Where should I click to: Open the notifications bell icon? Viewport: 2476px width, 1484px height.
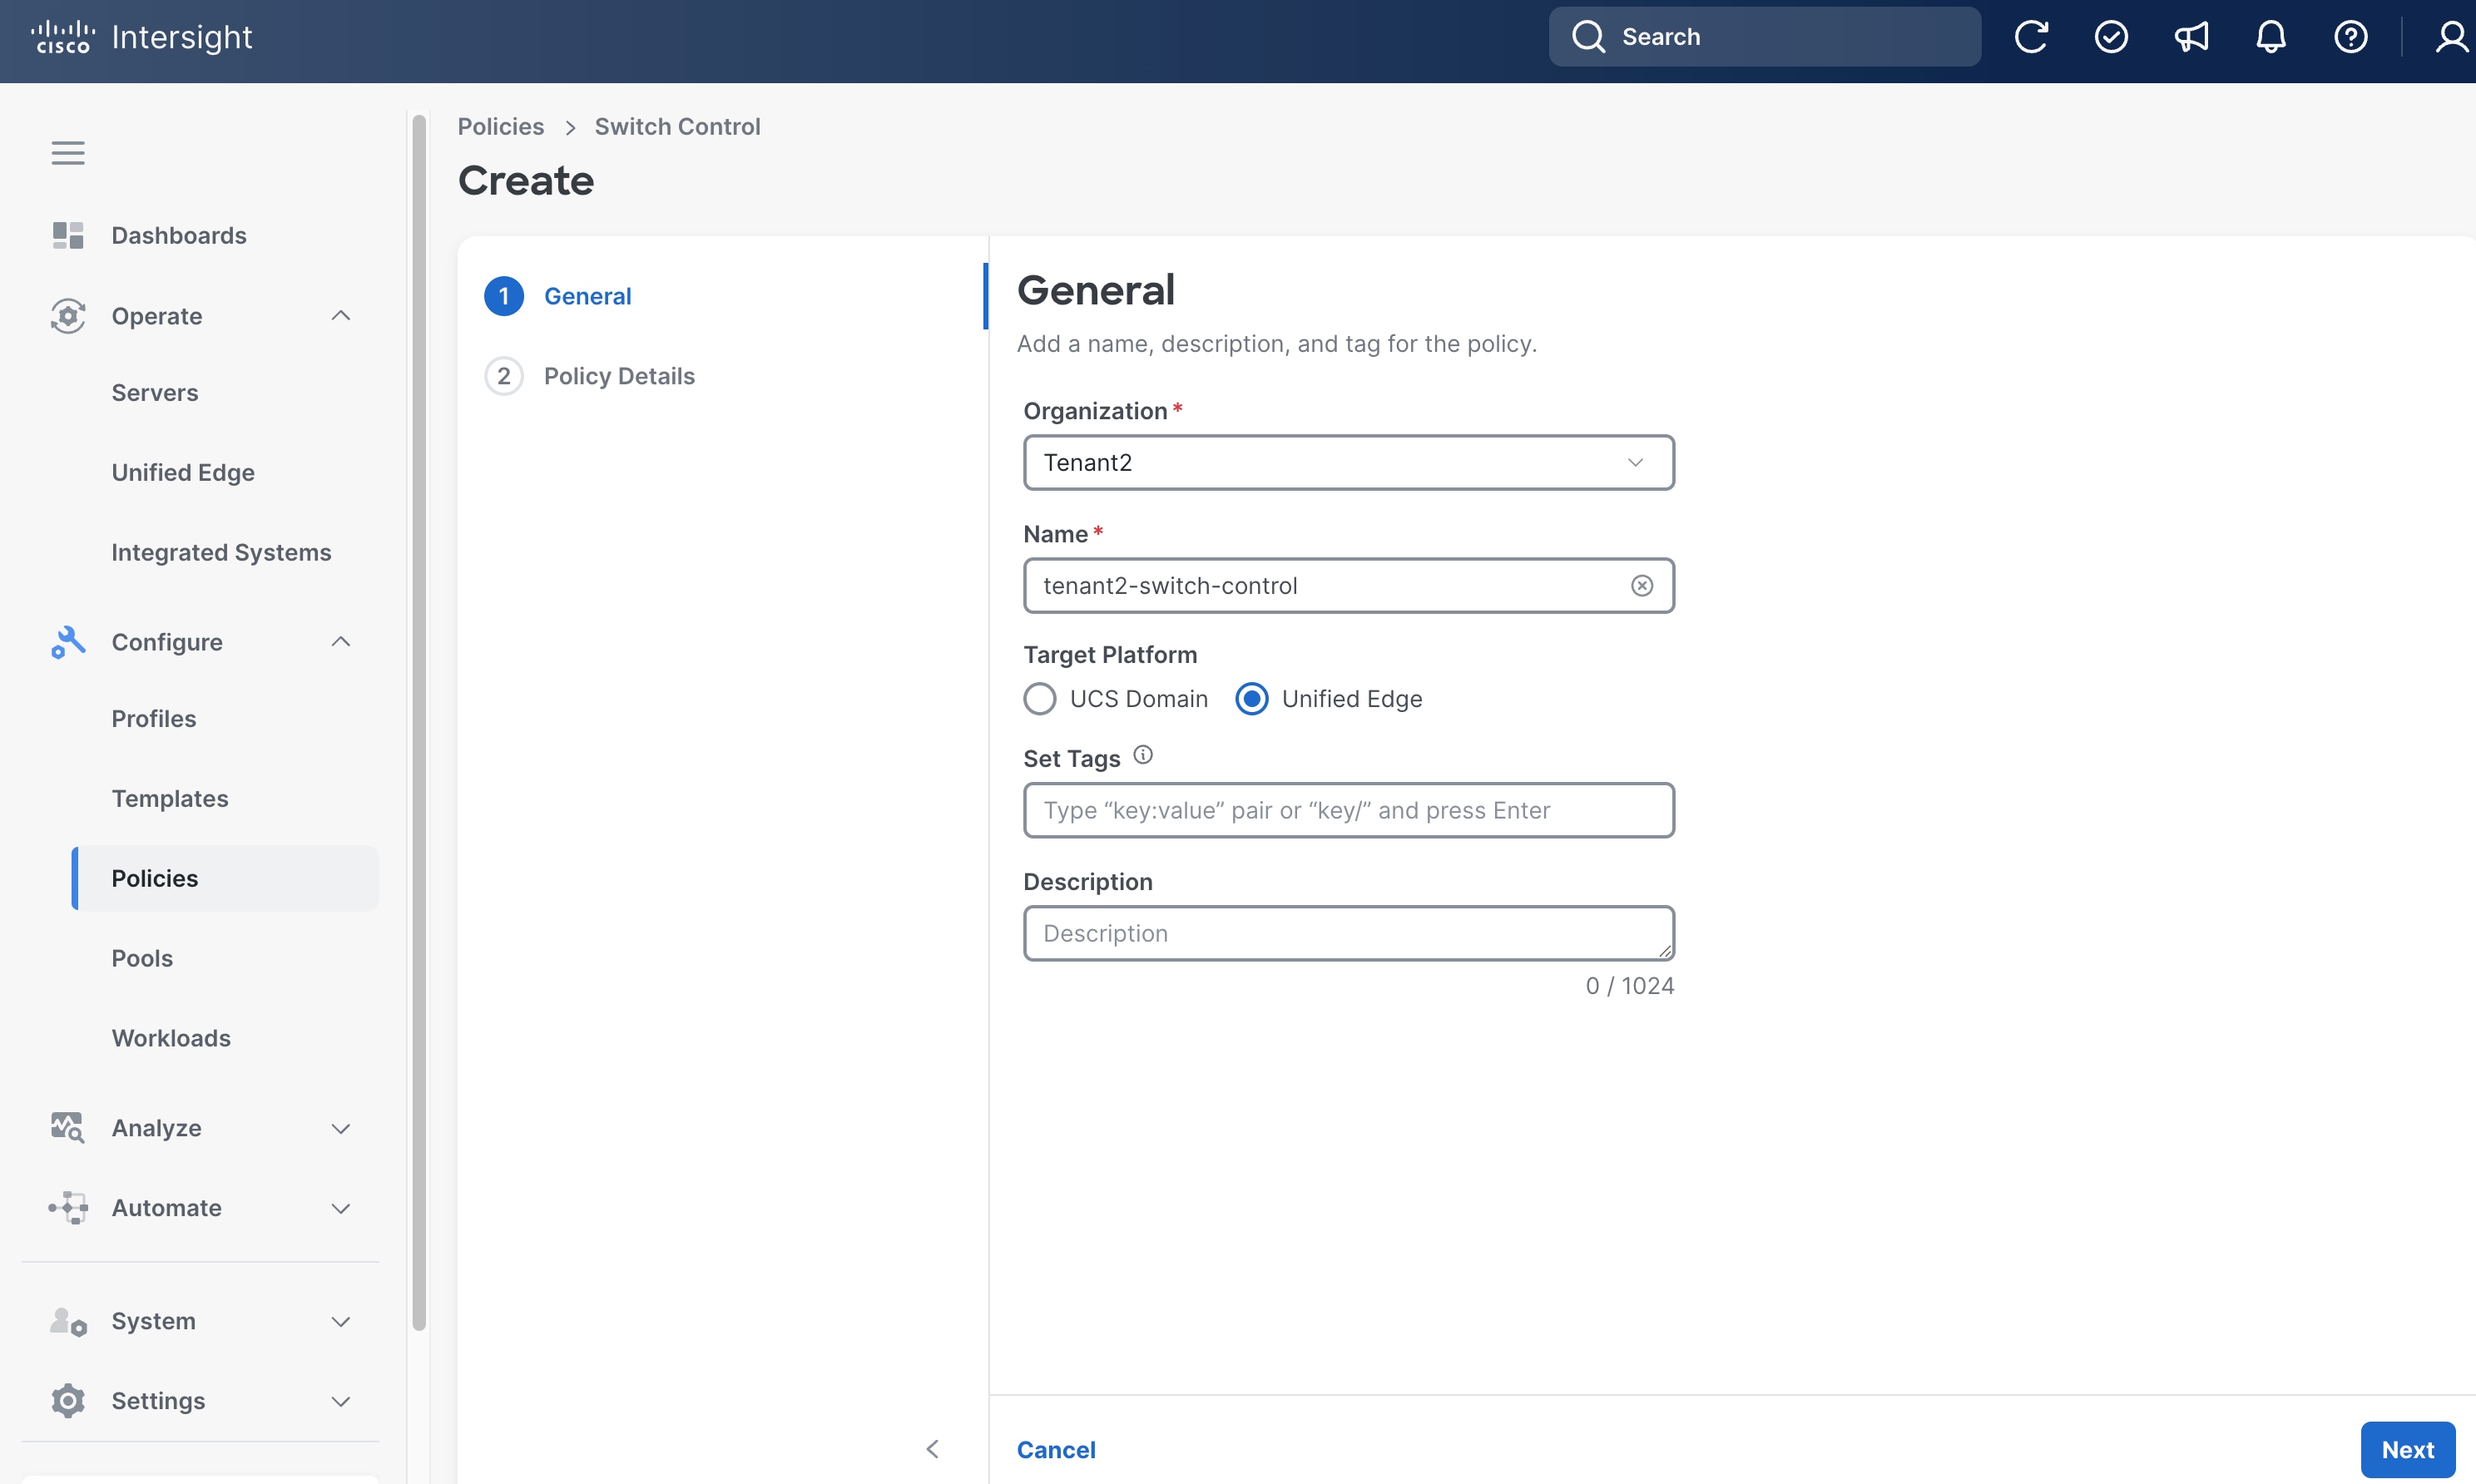[x=2271, y=37]
